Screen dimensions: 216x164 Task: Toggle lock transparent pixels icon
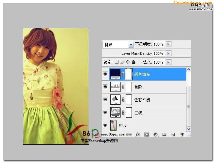pos(117,62)
